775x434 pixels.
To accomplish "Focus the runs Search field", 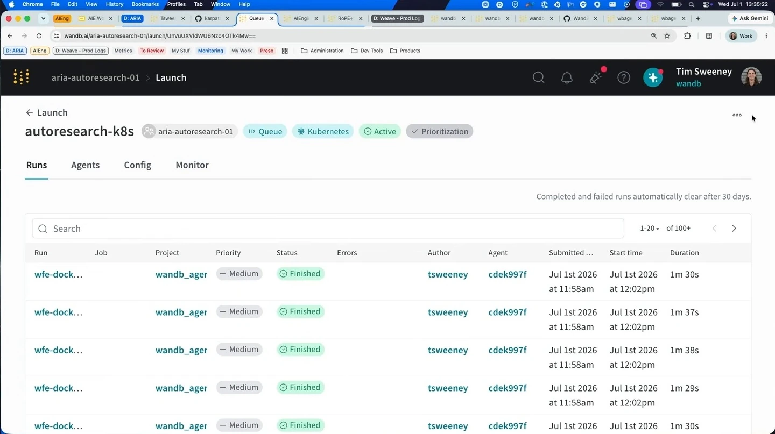I will click(x=328, y=229).
